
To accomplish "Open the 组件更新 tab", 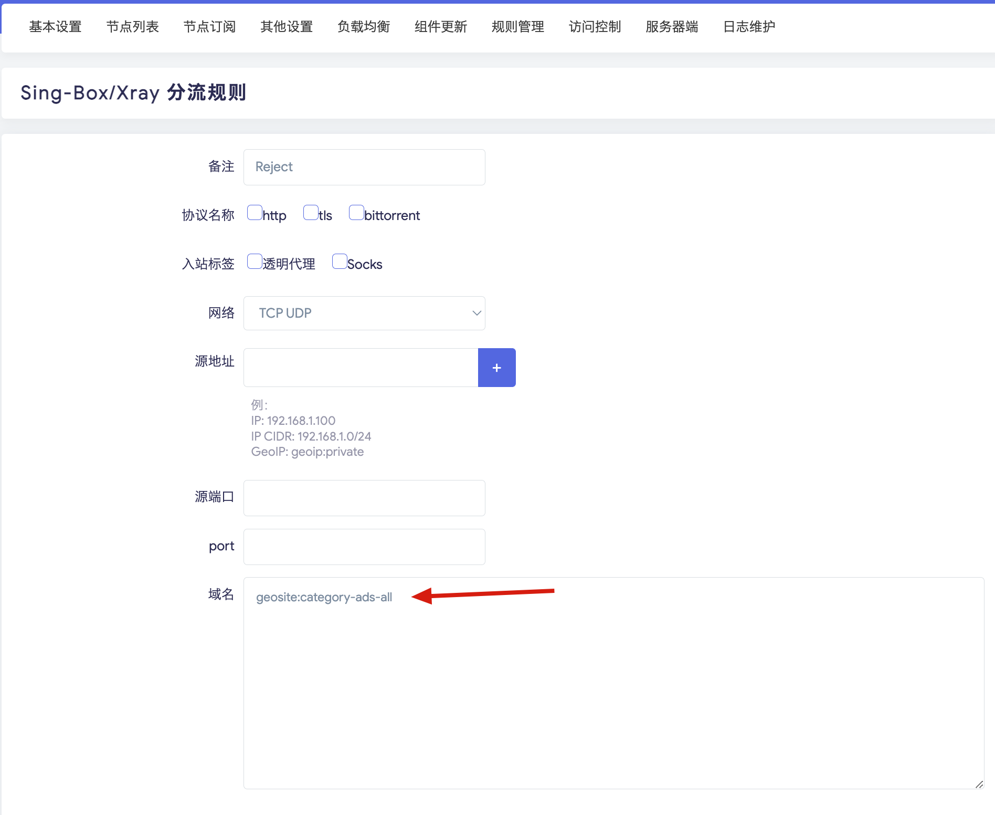I will [440, 27].
